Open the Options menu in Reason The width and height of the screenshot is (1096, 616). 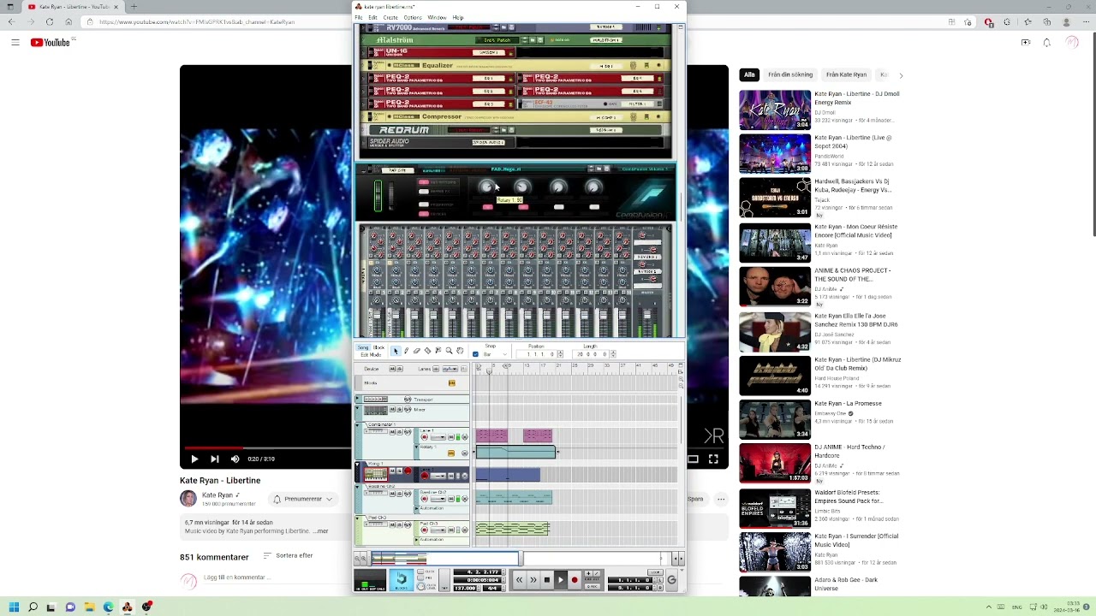[413, 17]
